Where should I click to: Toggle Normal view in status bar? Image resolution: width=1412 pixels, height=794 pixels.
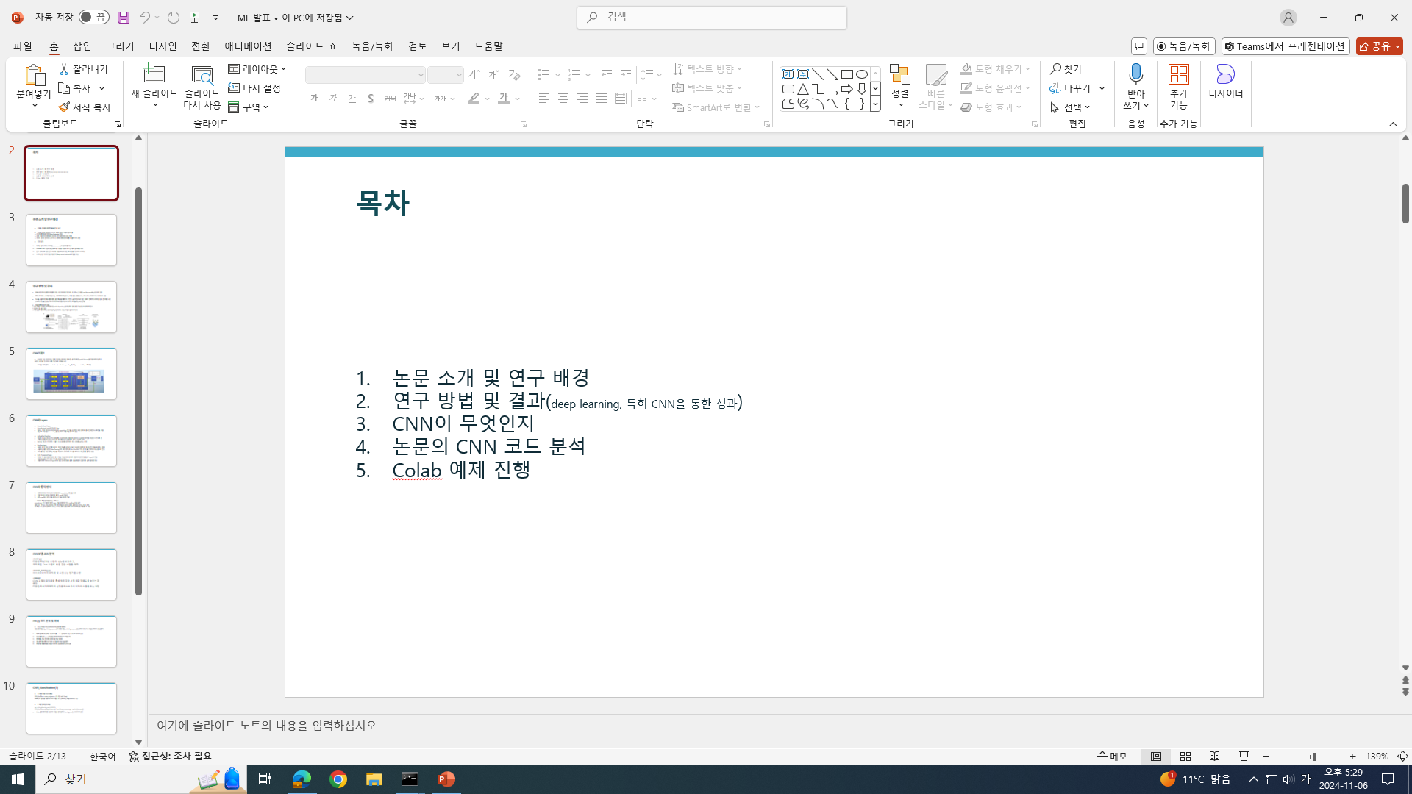pyautogui.click(x=1156, y=756)
